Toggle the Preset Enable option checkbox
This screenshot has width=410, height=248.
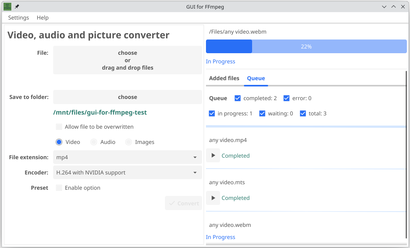point(59,188)
